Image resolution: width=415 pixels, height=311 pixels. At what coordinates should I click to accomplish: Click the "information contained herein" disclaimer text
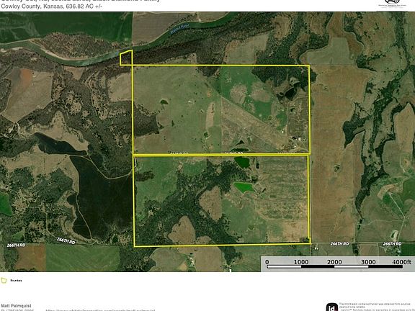tap(377, 307)
